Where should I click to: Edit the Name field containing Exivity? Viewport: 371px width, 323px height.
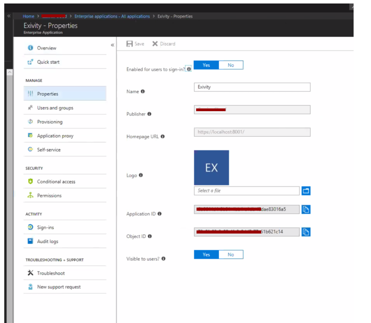click(x=252, y=87)
